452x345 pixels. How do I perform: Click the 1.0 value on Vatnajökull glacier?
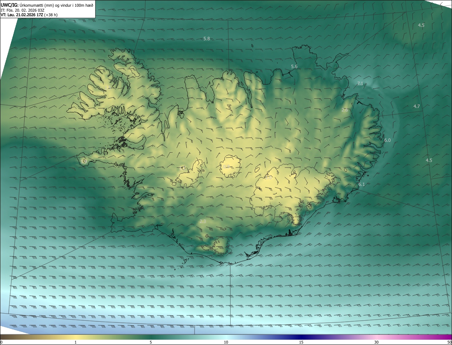coord(268,178)
